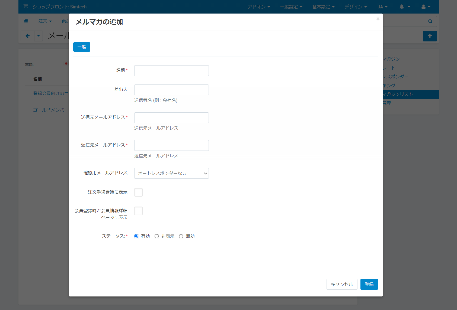Viewport: 457px width, 310px height.
Task: Close the メルマガの追加 dialog
Action: point(378,19)
